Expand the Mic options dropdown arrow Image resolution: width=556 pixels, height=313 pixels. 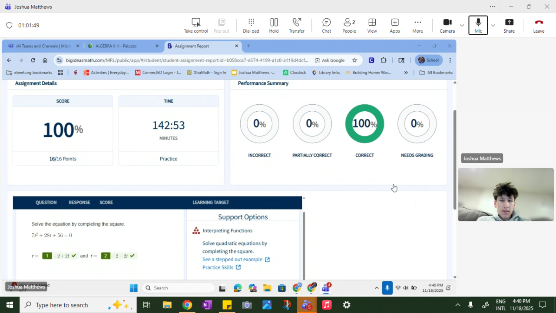493,25
